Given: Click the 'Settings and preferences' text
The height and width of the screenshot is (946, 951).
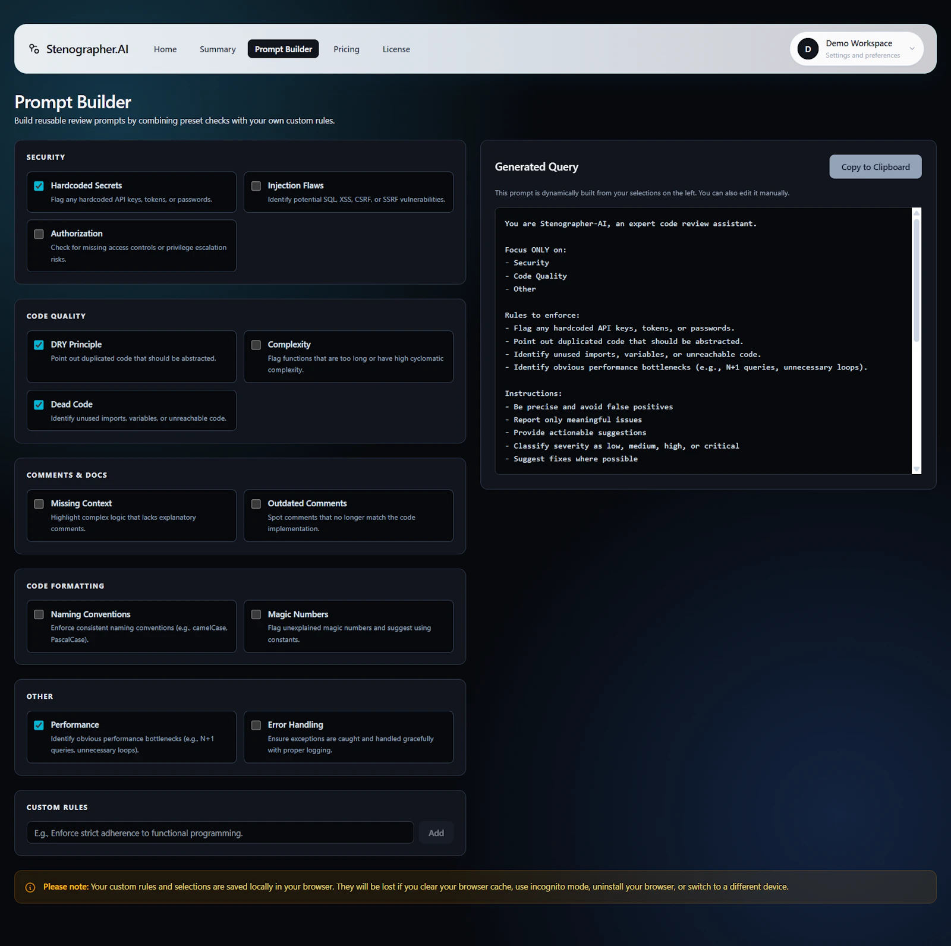Looking at the screenshot, I should 862,55.
